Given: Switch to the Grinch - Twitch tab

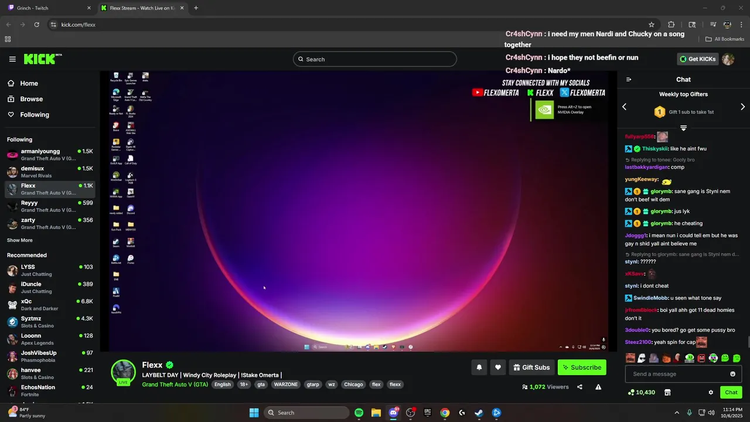Looking at the screenshot, I should coord(49,8).
